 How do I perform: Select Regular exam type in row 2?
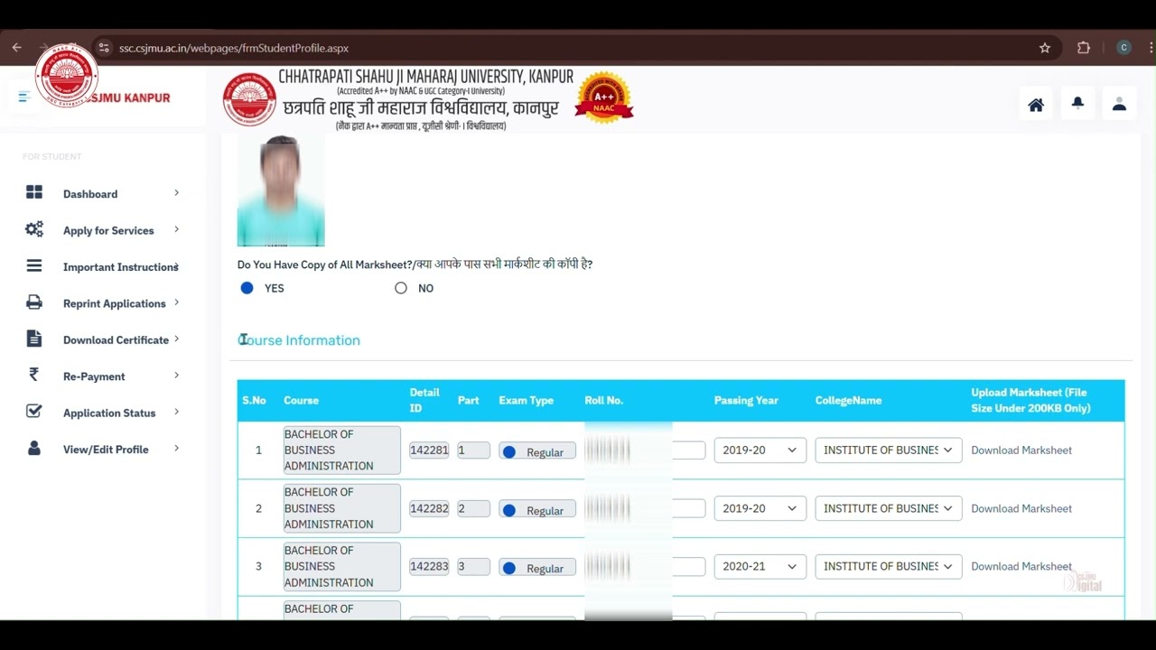click(x=509, y=510)
